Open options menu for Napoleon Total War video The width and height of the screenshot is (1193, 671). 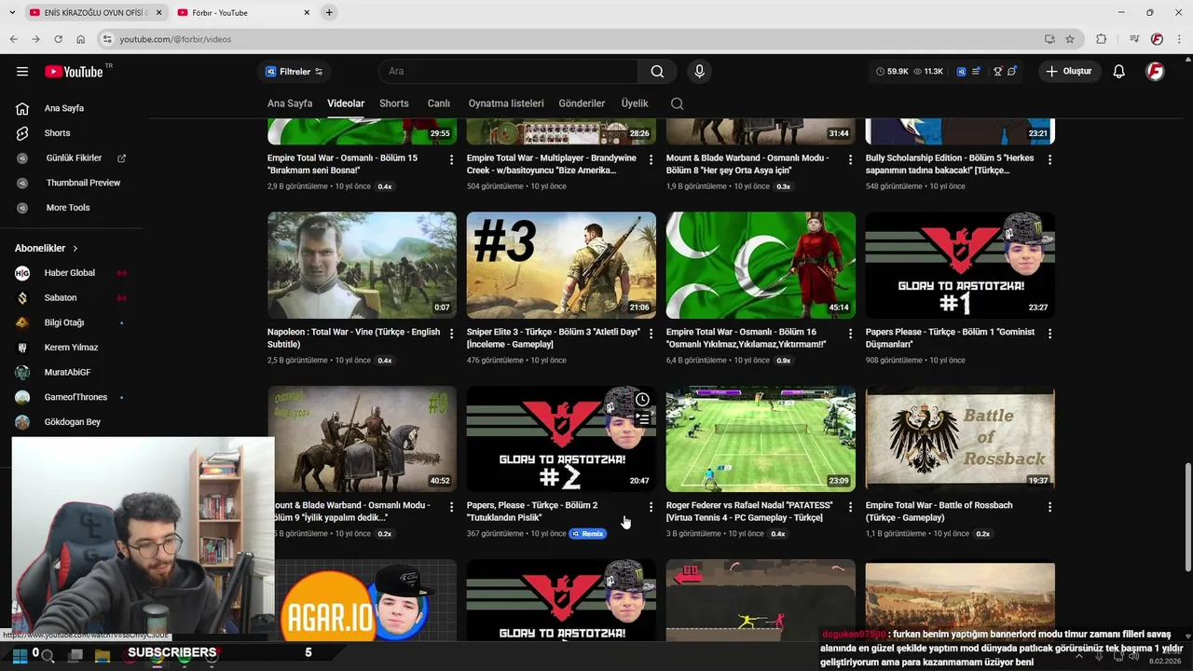coord(451,333)
